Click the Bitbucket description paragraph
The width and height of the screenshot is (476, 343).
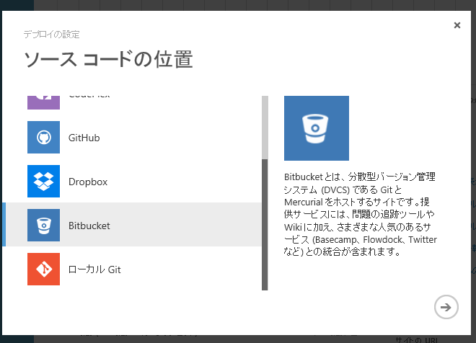[361, 214]
